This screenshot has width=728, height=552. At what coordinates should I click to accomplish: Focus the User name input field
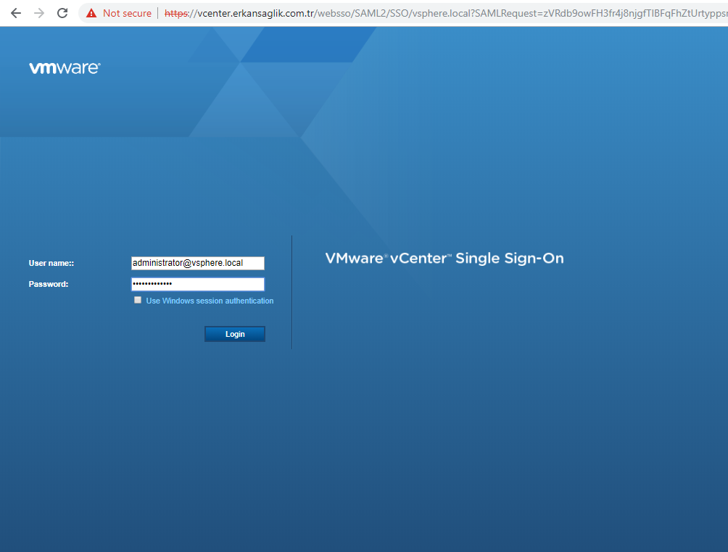pos(198,263)
